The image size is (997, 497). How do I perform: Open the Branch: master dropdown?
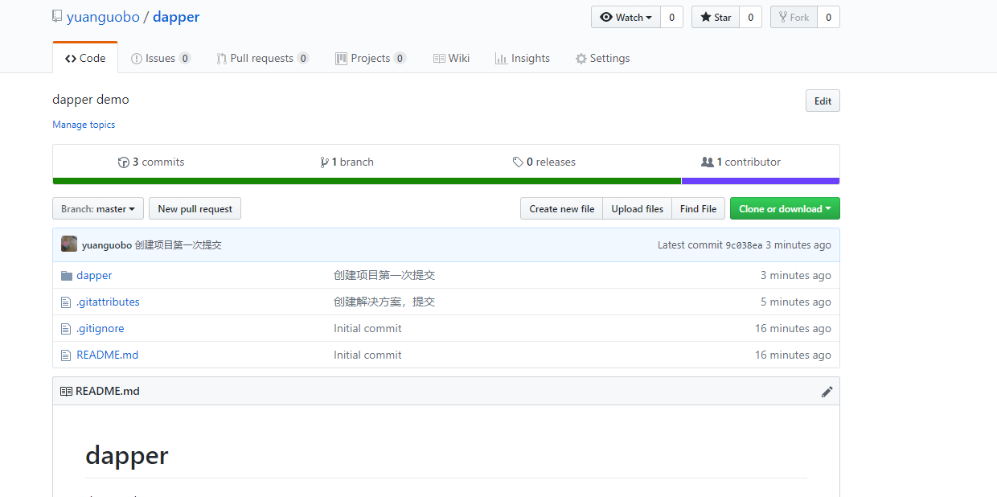pyautogui.click(x=98, y=209)
